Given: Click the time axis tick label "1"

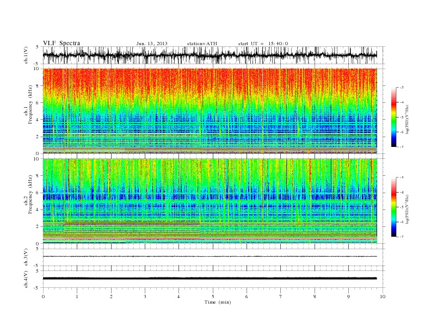Looking at the screenshot, I should coord(77,297).
